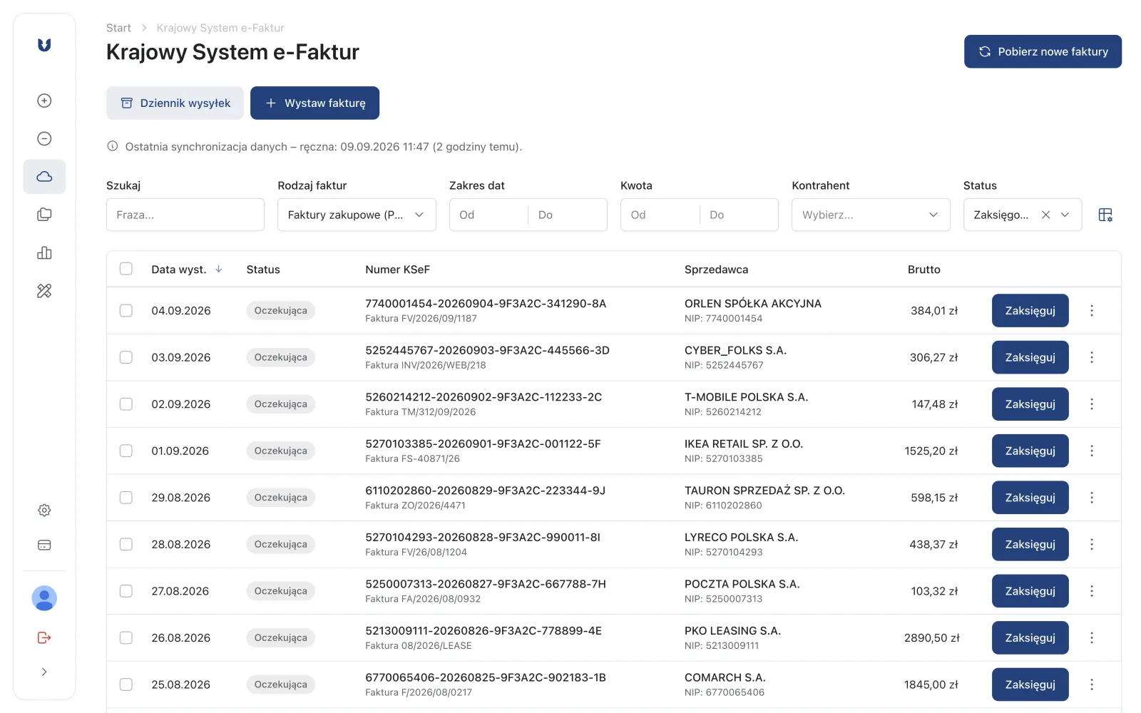
Task: Clear the Status filter with X
Action: (x=1045, y=215)
